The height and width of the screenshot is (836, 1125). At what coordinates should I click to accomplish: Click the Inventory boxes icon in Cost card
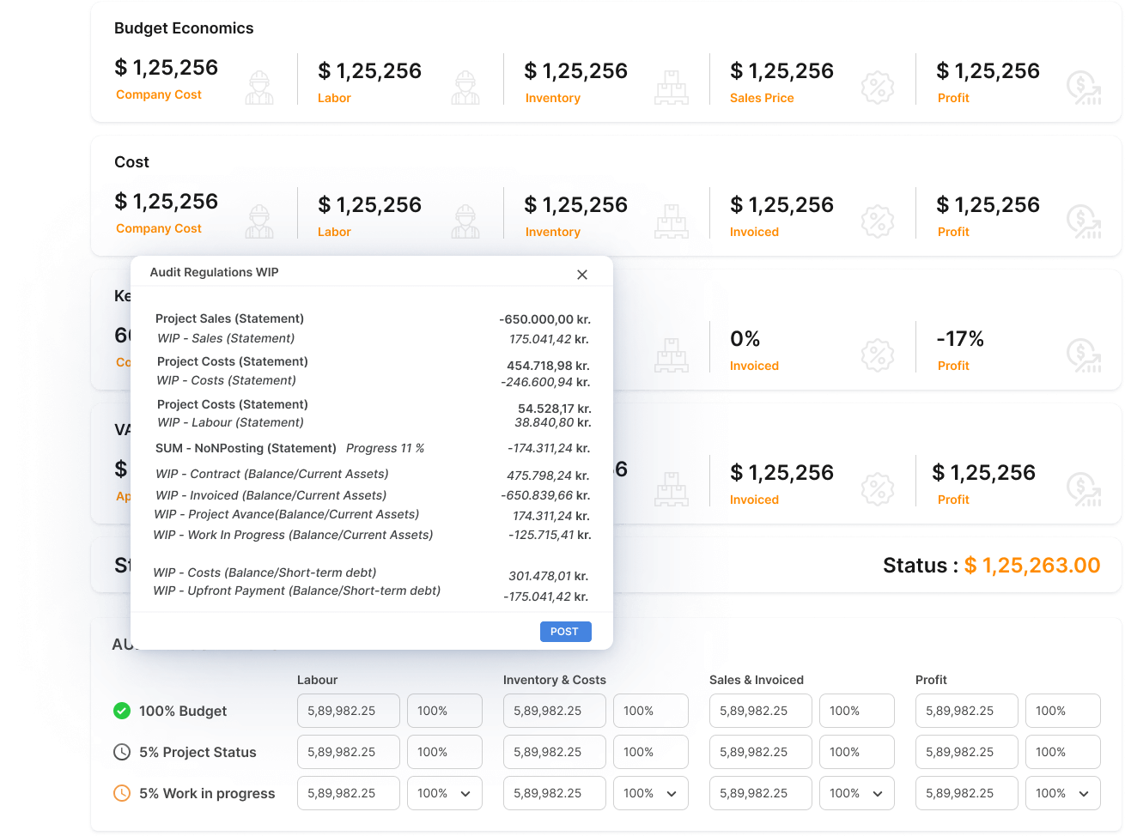click(x=671, y=221)
